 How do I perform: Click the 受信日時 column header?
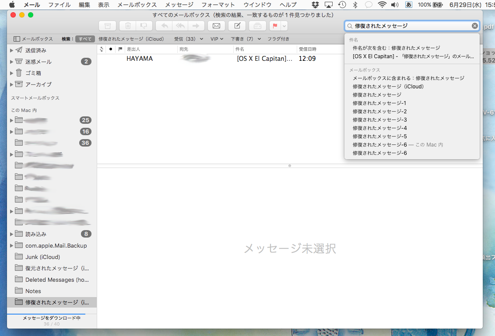pos(320,49)
